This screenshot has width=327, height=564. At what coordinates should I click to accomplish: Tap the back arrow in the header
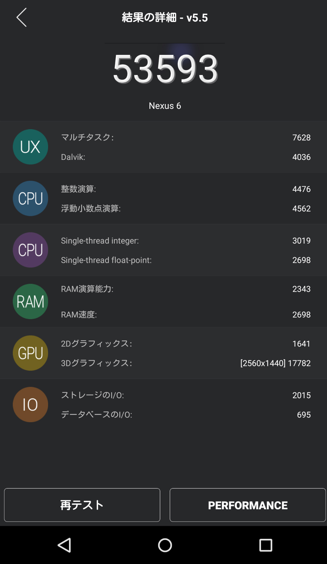pyautogui.click(x=21, y=18)
